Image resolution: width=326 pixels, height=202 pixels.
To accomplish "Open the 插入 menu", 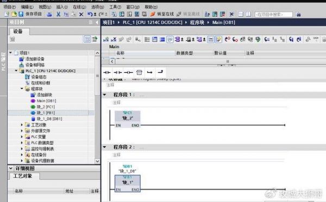I will (62, 7).
